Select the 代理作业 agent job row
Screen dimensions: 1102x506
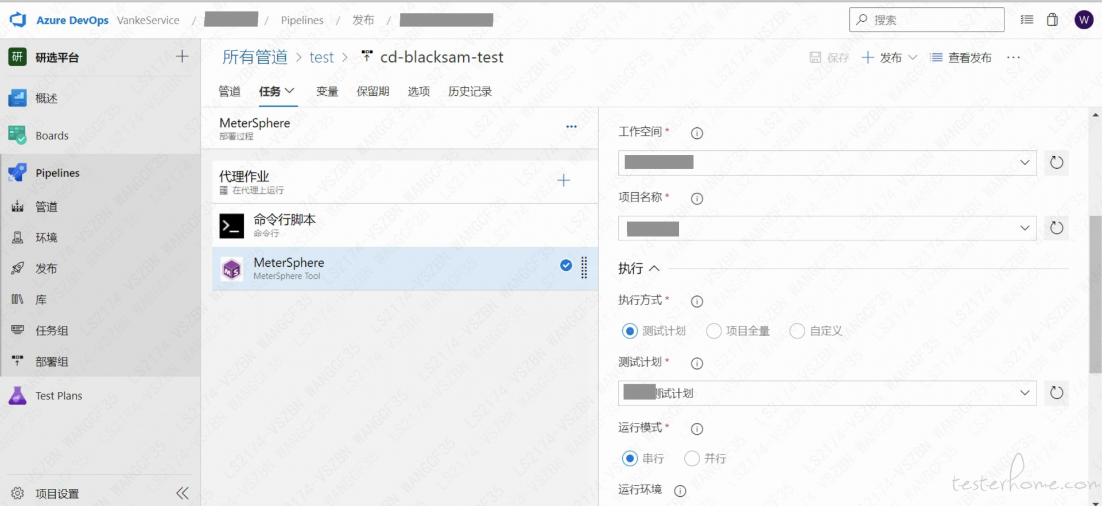405,181
